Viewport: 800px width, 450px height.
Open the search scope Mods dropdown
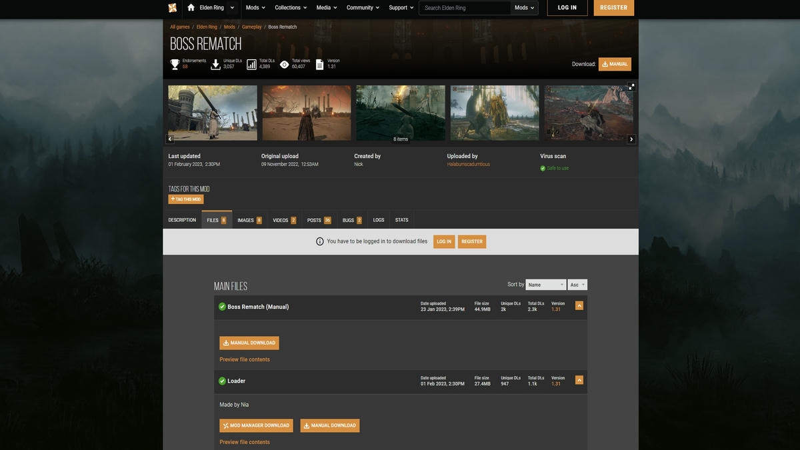point(525,8)
